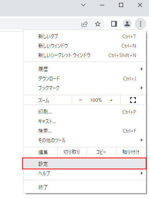The width and height of the screenshot is (149, 199).
Task: Expand the ブックマーク submenu
Action: (x=85, y=88)
